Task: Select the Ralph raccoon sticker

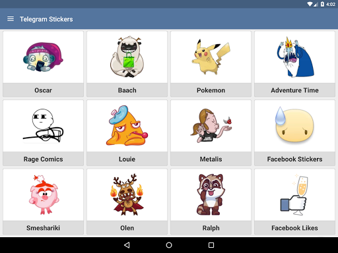Action: (x=211, y=194)
